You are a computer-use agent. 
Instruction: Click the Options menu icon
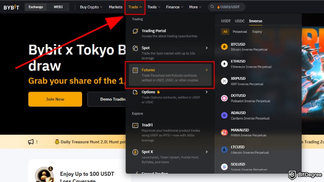point(135,92)
